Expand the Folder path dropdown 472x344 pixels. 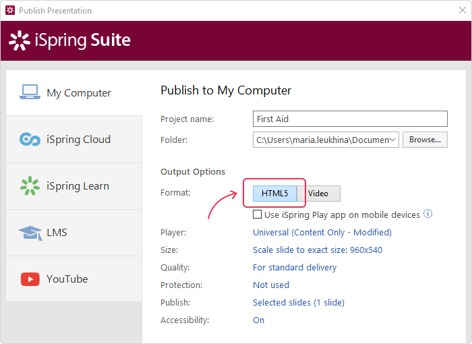pyautogui.click(x=392, y=140)
